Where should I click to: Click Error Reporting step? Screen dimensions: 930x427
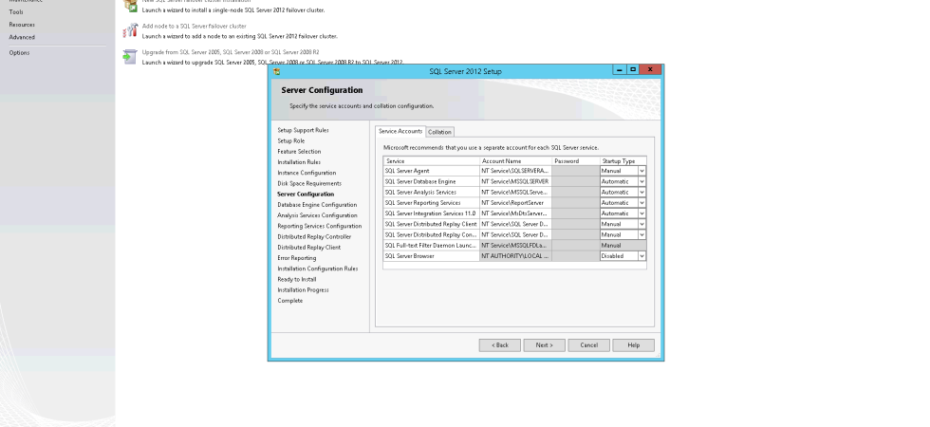(296, 258)
